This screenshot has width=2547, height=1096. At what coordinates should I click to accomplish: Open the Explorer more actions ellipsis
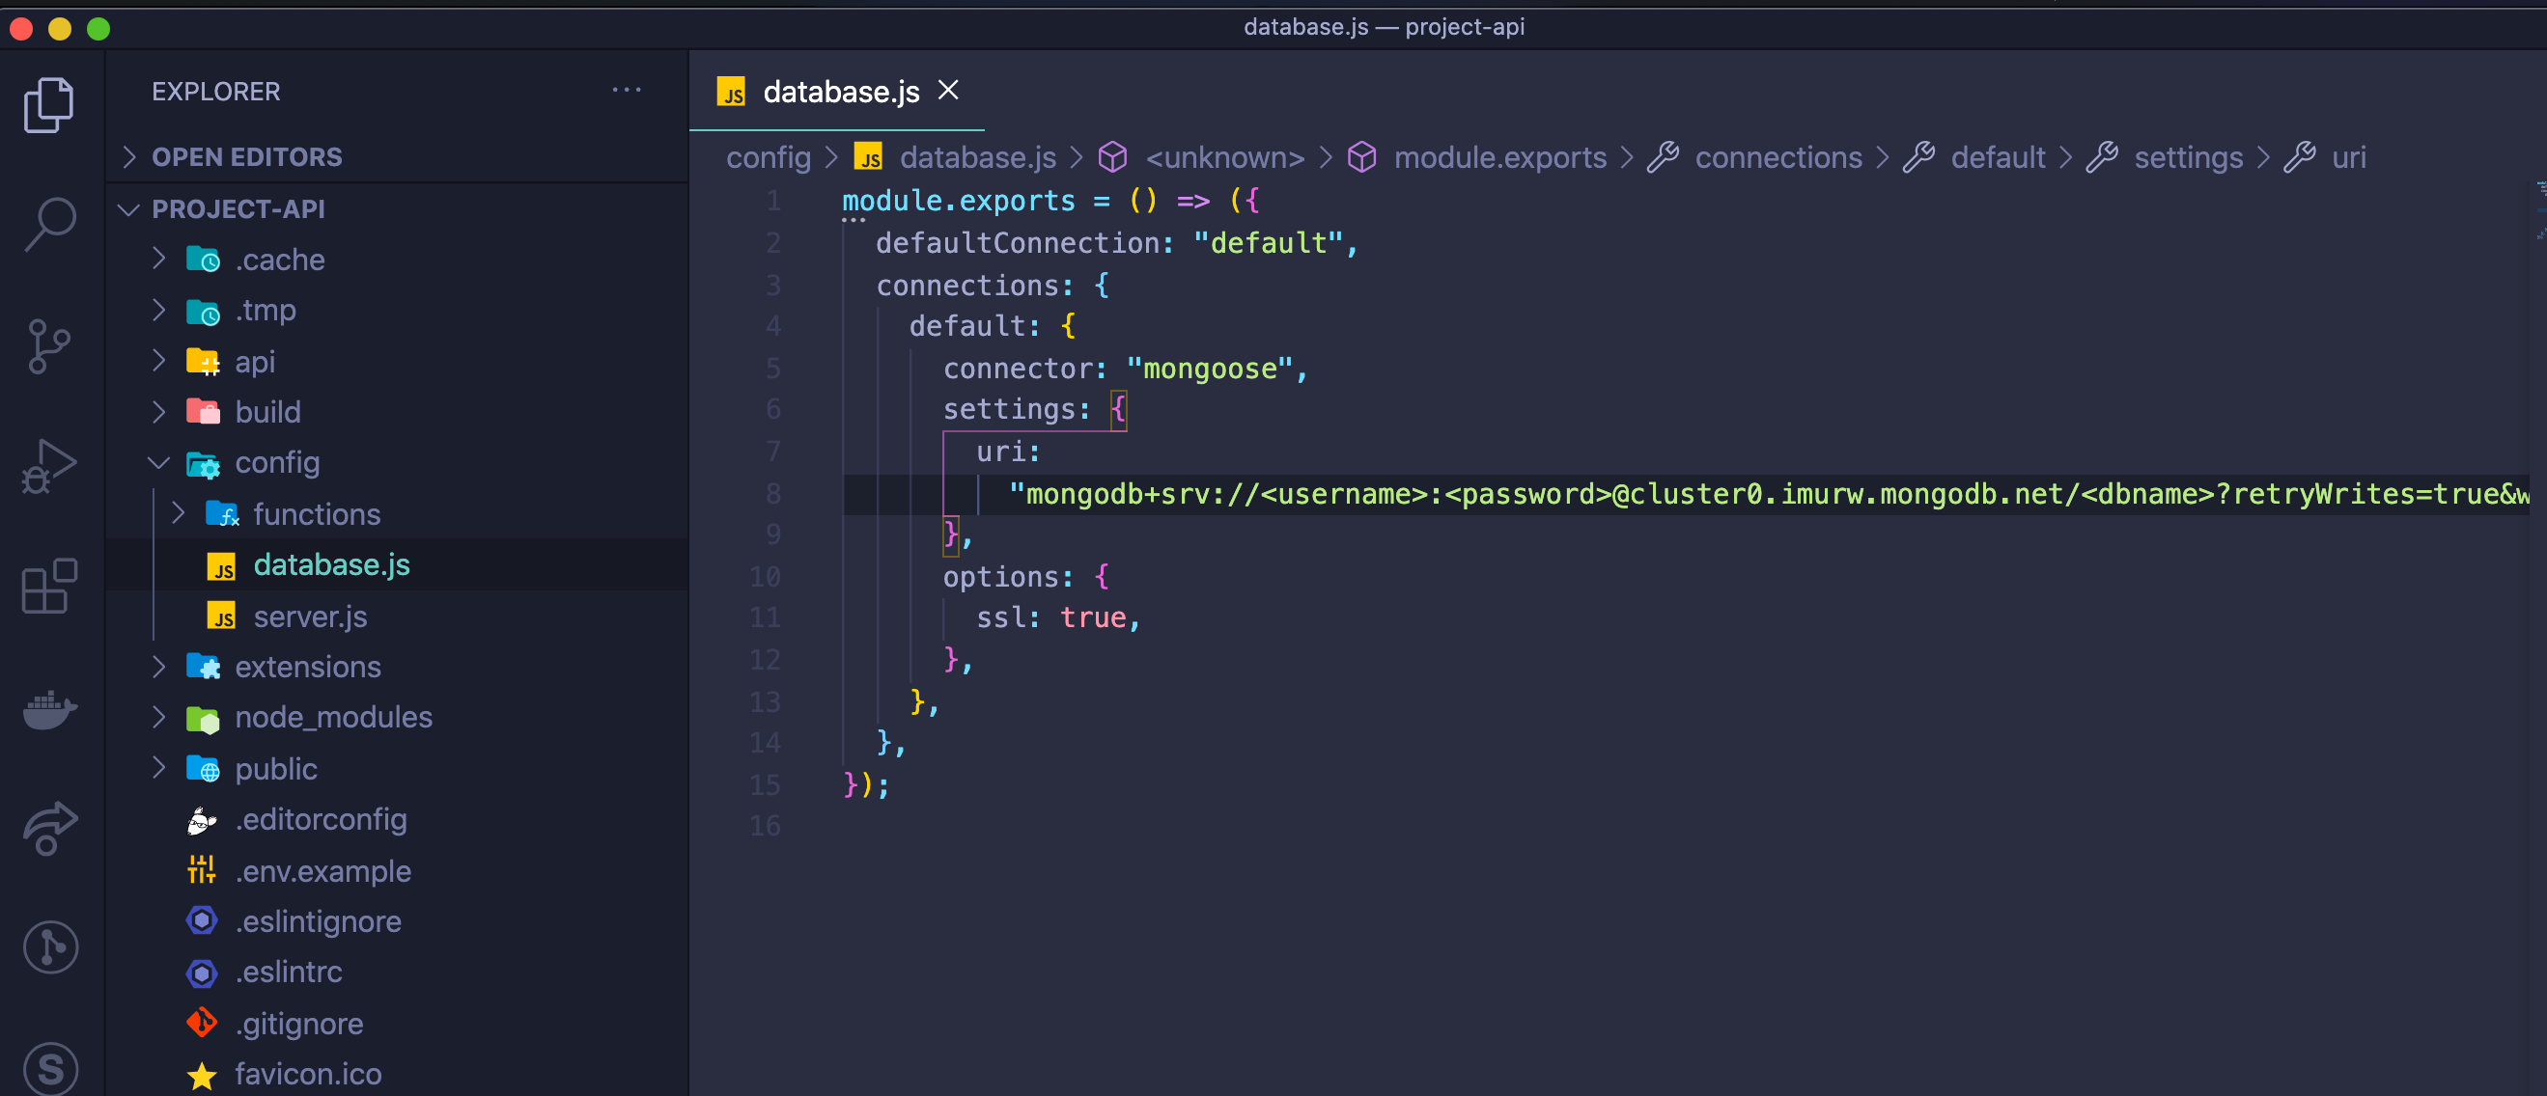point(626,91)
